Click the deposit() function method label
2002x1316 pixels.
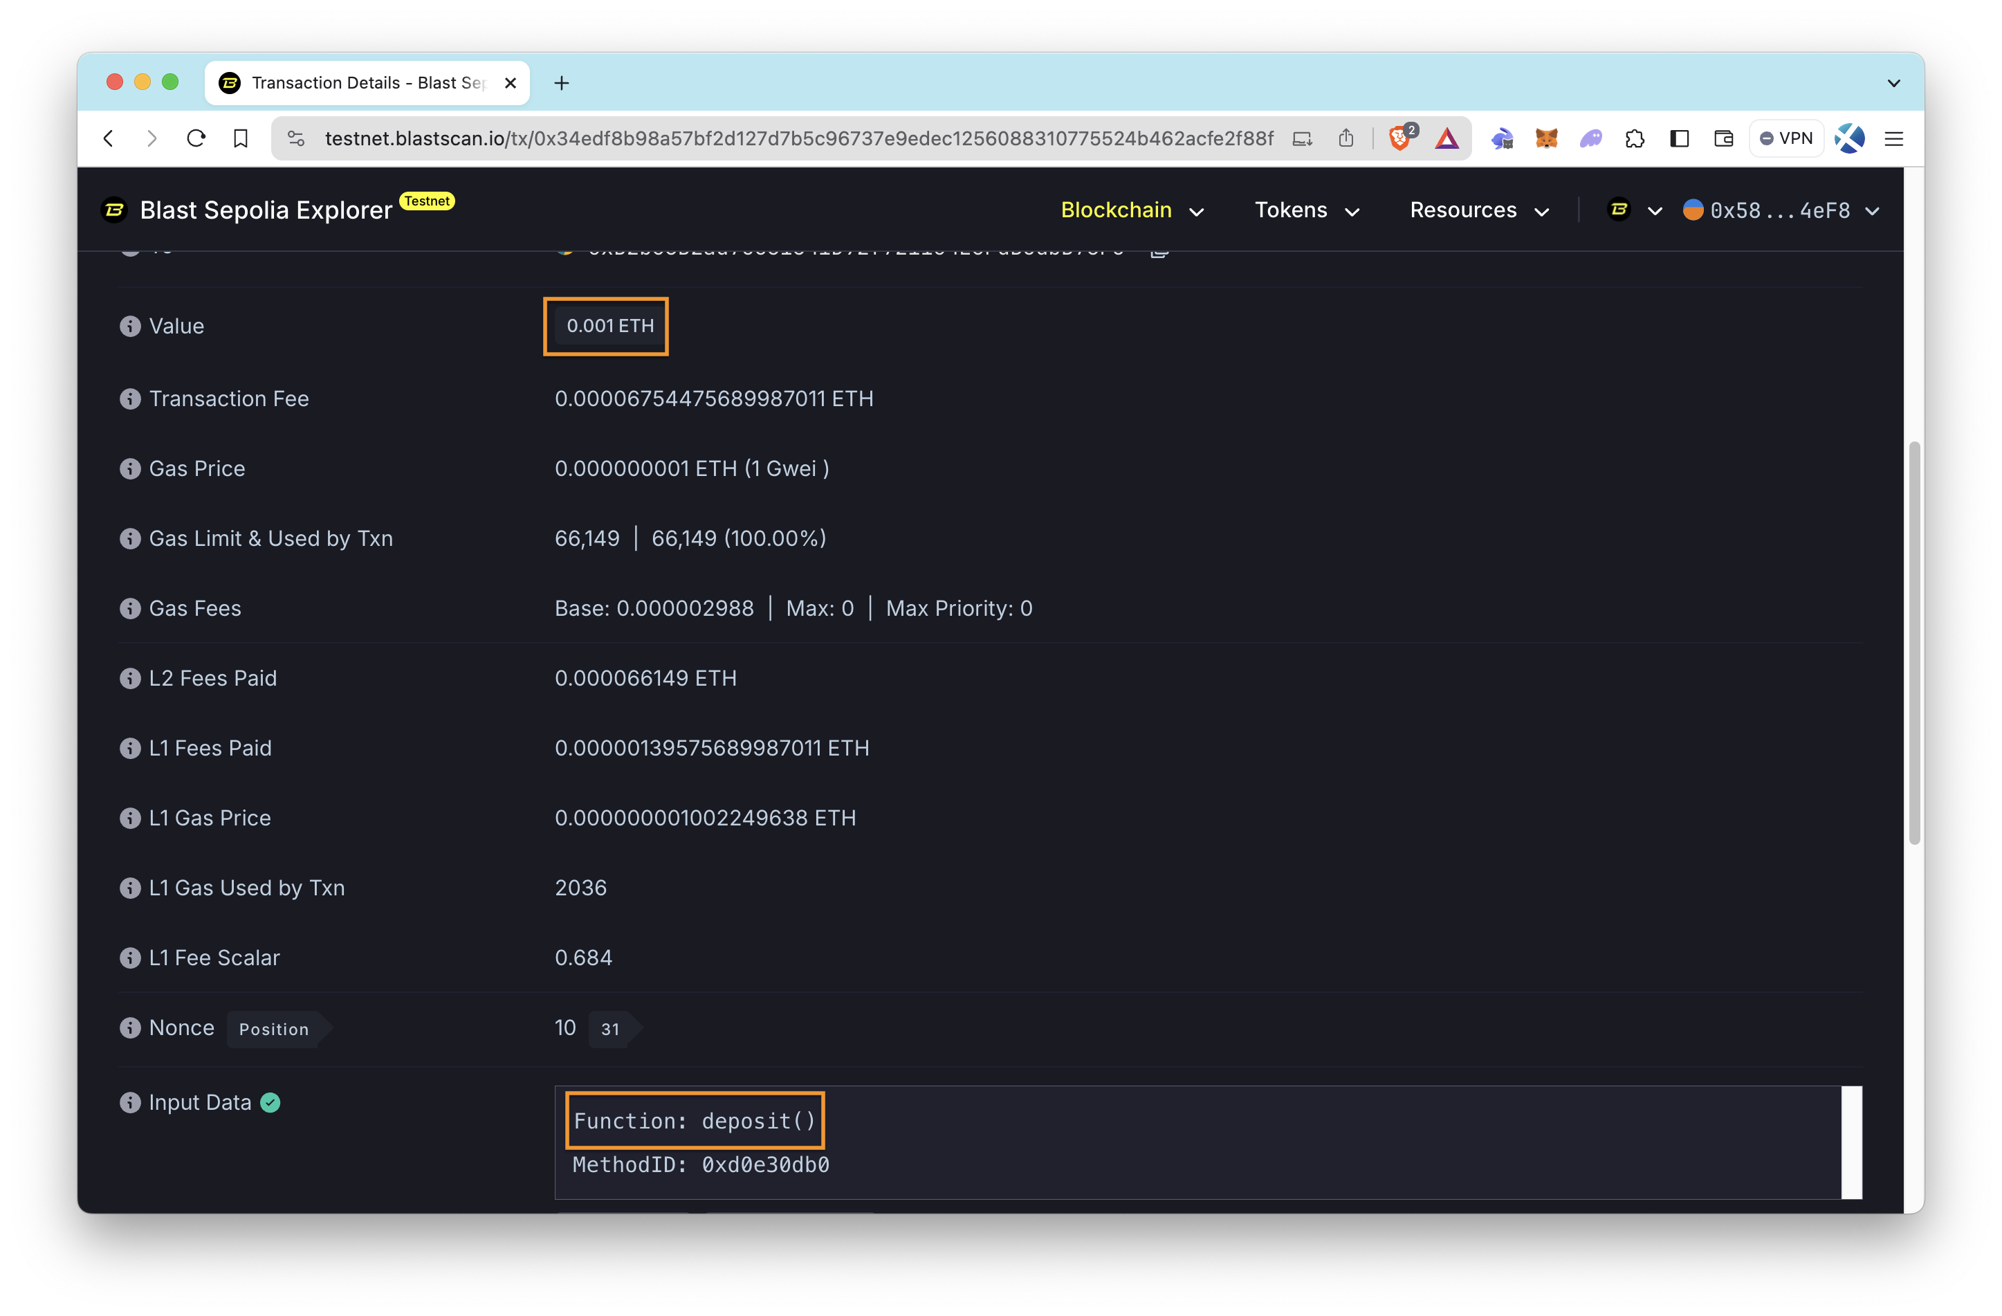click(x=695, y=1119)
